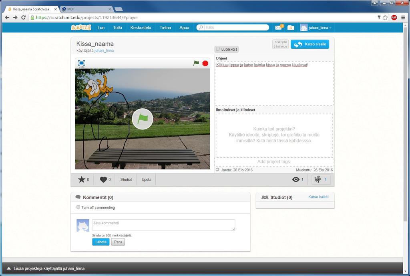Click the Upota embed button

click(x=147, y=179)
